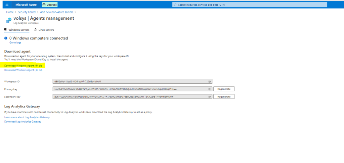Open the Azure portal hamburger menu
This screenshot has width=344, height=163.
[x=7, y=5]
